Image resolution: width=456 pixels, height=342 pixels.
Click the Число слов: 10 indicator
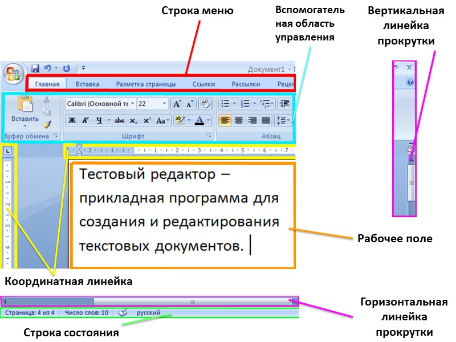[87, 312]
